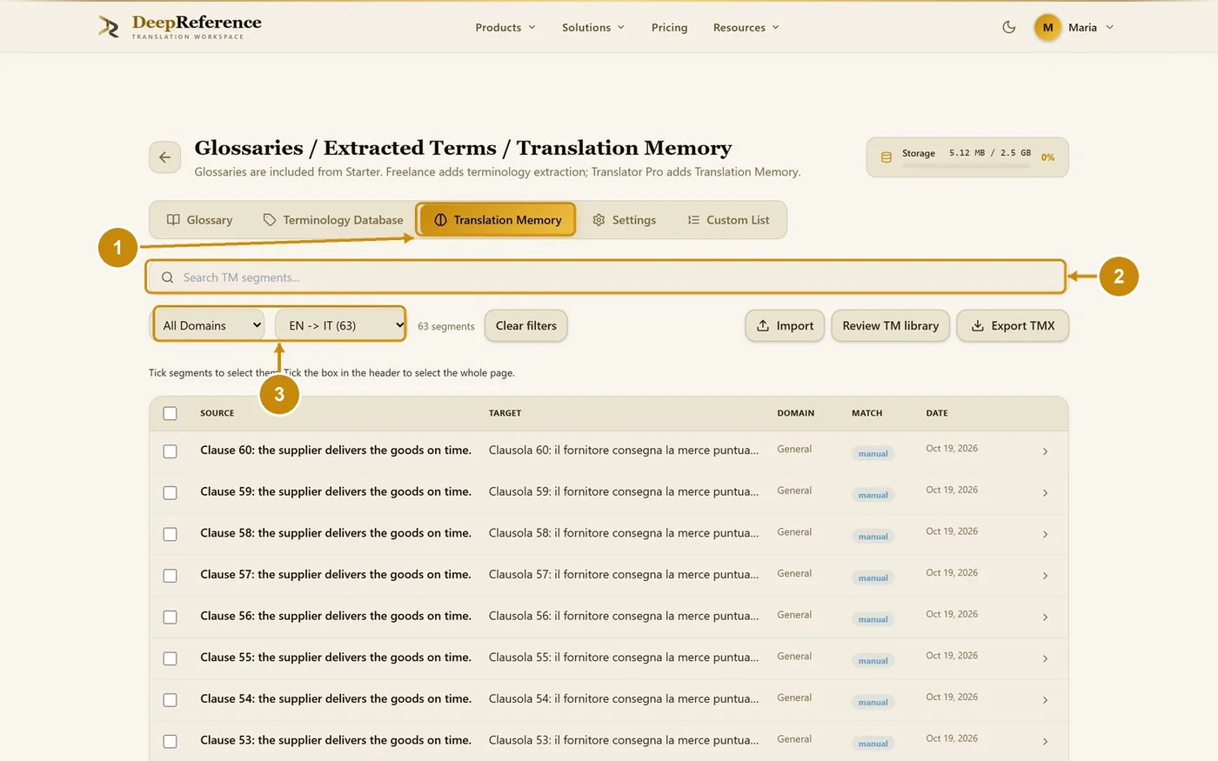Open details chevron for Clause 57 row
Screen dimensions: 1218x761
point(1045,576)
